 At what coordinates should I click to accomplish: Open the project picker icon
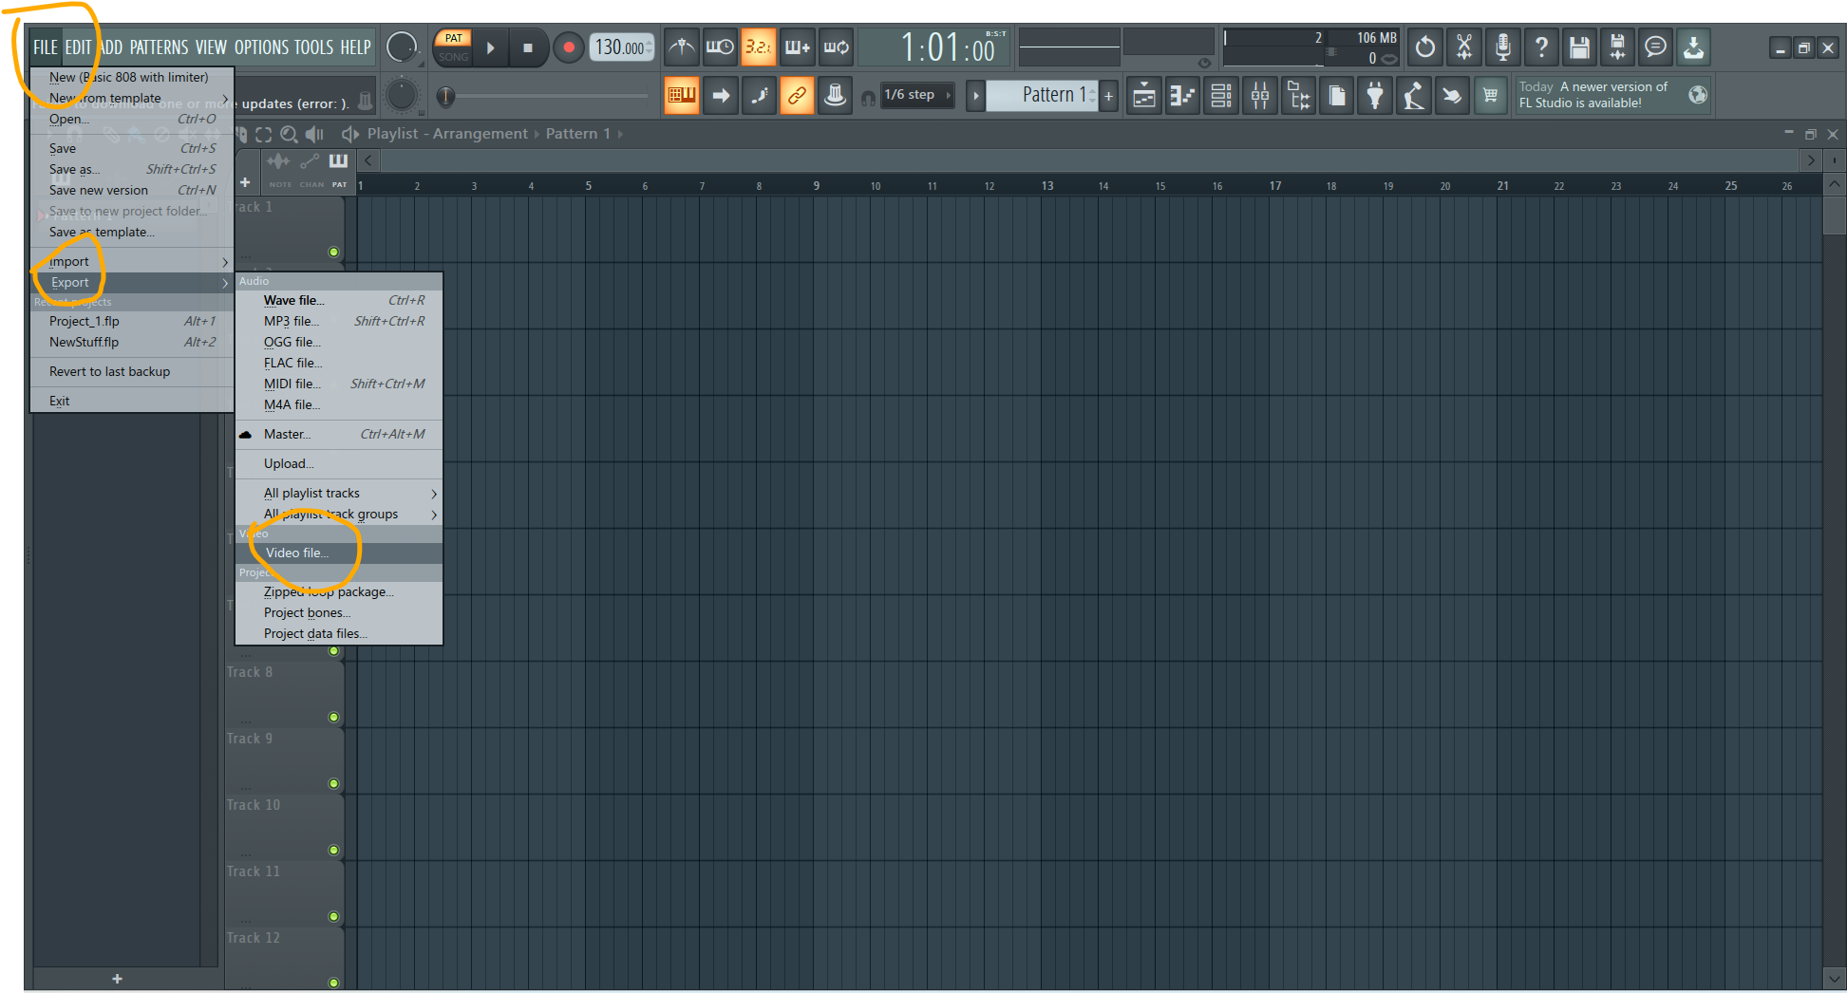[1337, 95]
